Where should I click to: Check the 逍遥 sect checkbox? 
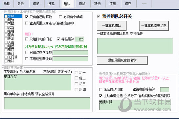6,46
